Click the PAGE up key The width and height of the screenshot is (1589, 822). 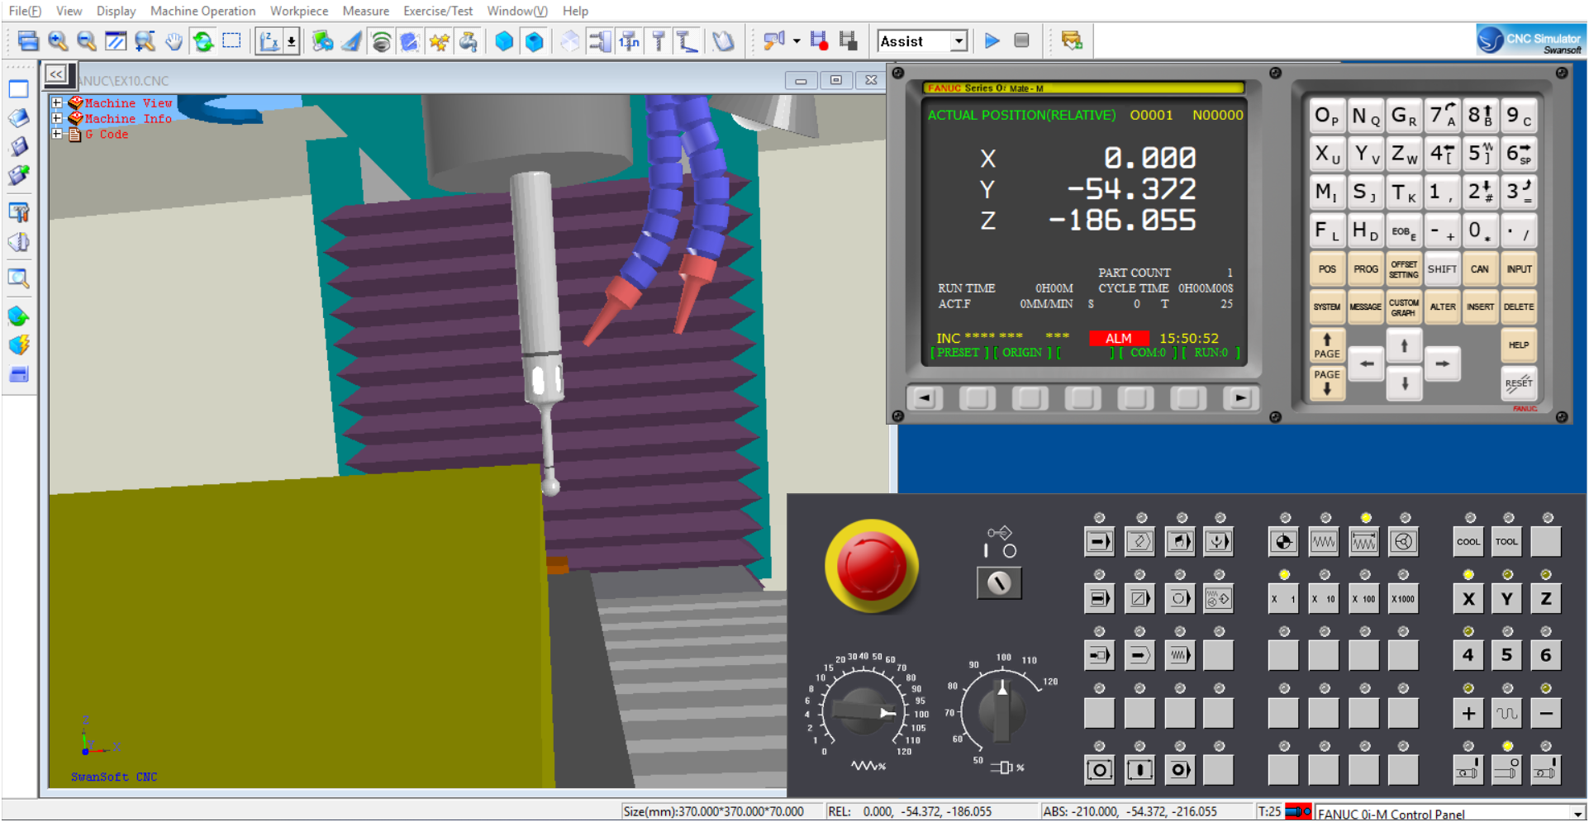(x=1327, y=345)
